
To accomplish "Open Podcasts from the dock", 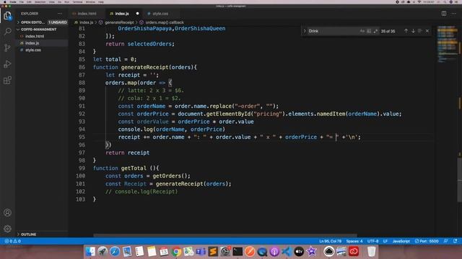I will (274, 251).
